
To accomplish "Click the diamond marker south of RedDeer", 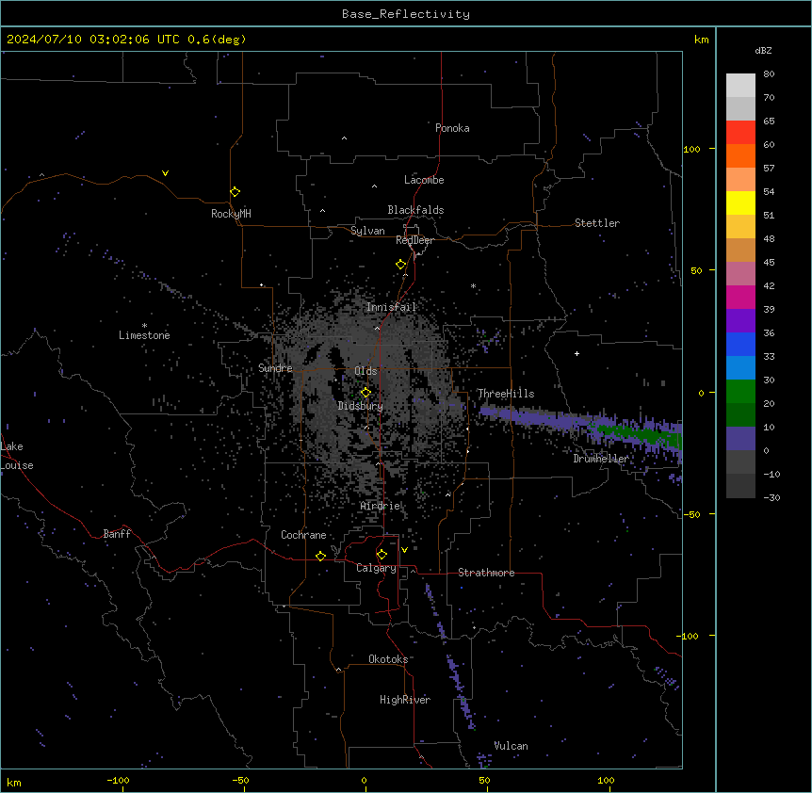I will click(x=401, y=265).
